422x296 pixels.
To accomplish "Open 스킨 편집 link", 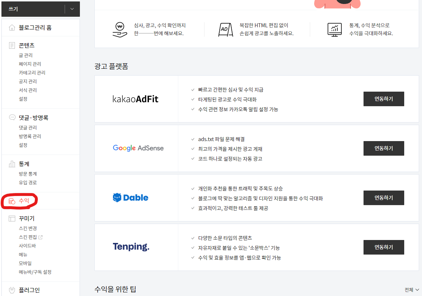I will tap(28, 237).
